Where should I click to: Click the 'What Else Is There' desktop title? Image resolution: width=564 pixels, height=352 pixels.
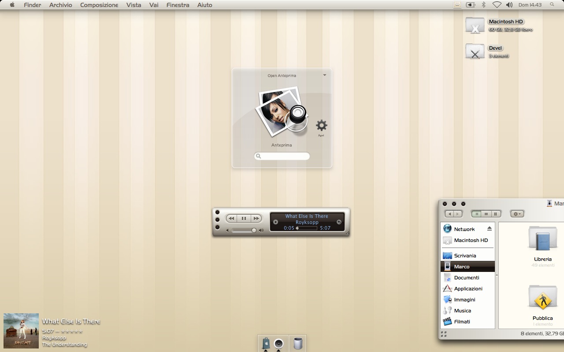pyautogui.click(x=71, y=321)
